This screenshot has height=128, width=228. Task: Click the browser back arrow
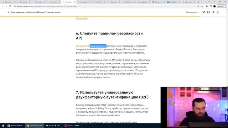(2, 6)
